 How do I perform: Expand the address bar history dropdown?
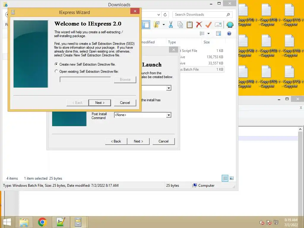coord(159,15)
